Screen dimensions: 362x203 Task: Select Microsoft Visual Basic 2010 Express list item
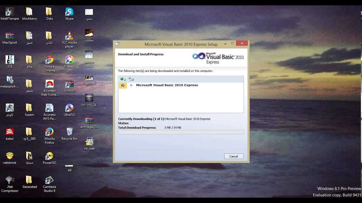[x=167, y=85]
